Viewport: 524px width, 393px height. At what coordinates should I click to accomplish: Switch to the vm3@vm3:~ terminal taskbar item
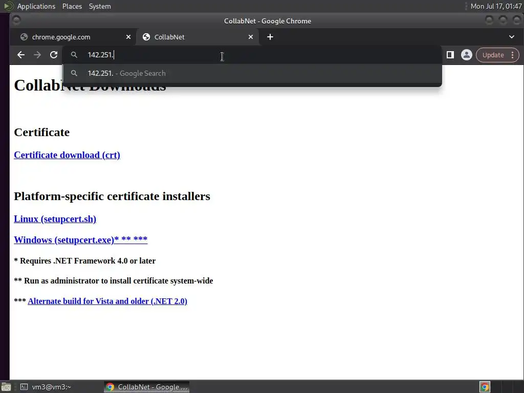click(47, 387)
